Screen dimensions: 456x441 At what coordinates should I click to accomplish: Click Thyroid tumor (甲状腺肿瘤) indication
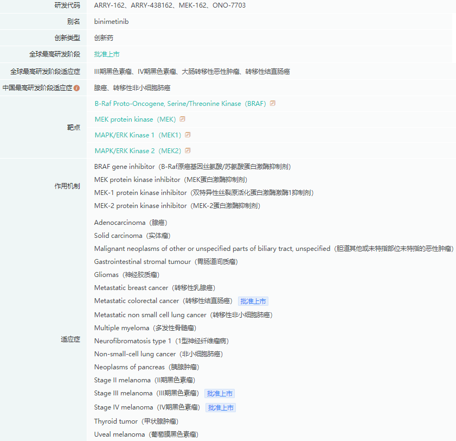[136, 421]
